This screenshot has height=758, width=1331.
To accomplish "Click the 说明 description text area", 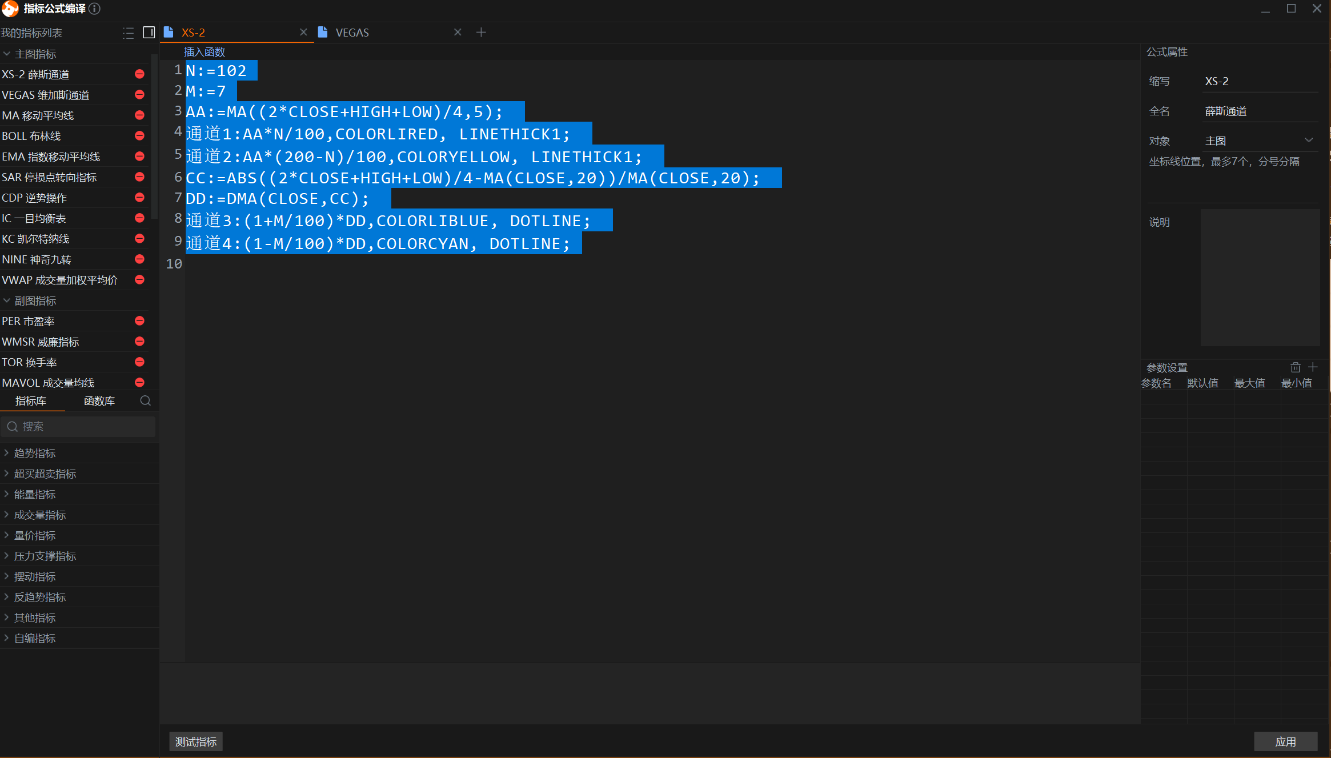I will pyautogui.click(x=1260, y=278).
